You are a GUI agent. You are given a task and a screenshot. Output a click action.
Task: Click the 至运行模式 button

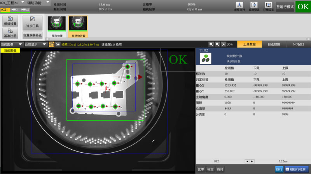point(285,7)
